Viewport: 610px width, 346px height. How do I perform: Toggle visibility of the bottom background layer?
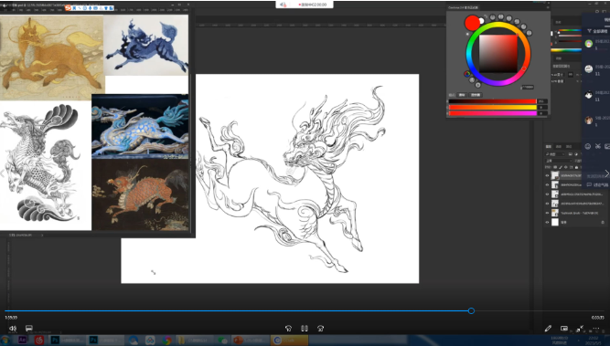click(547, 222)
